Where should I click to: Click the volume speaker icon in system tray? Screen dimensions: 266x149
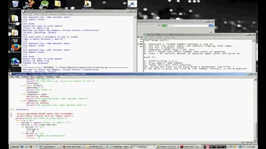coord(244,147)
